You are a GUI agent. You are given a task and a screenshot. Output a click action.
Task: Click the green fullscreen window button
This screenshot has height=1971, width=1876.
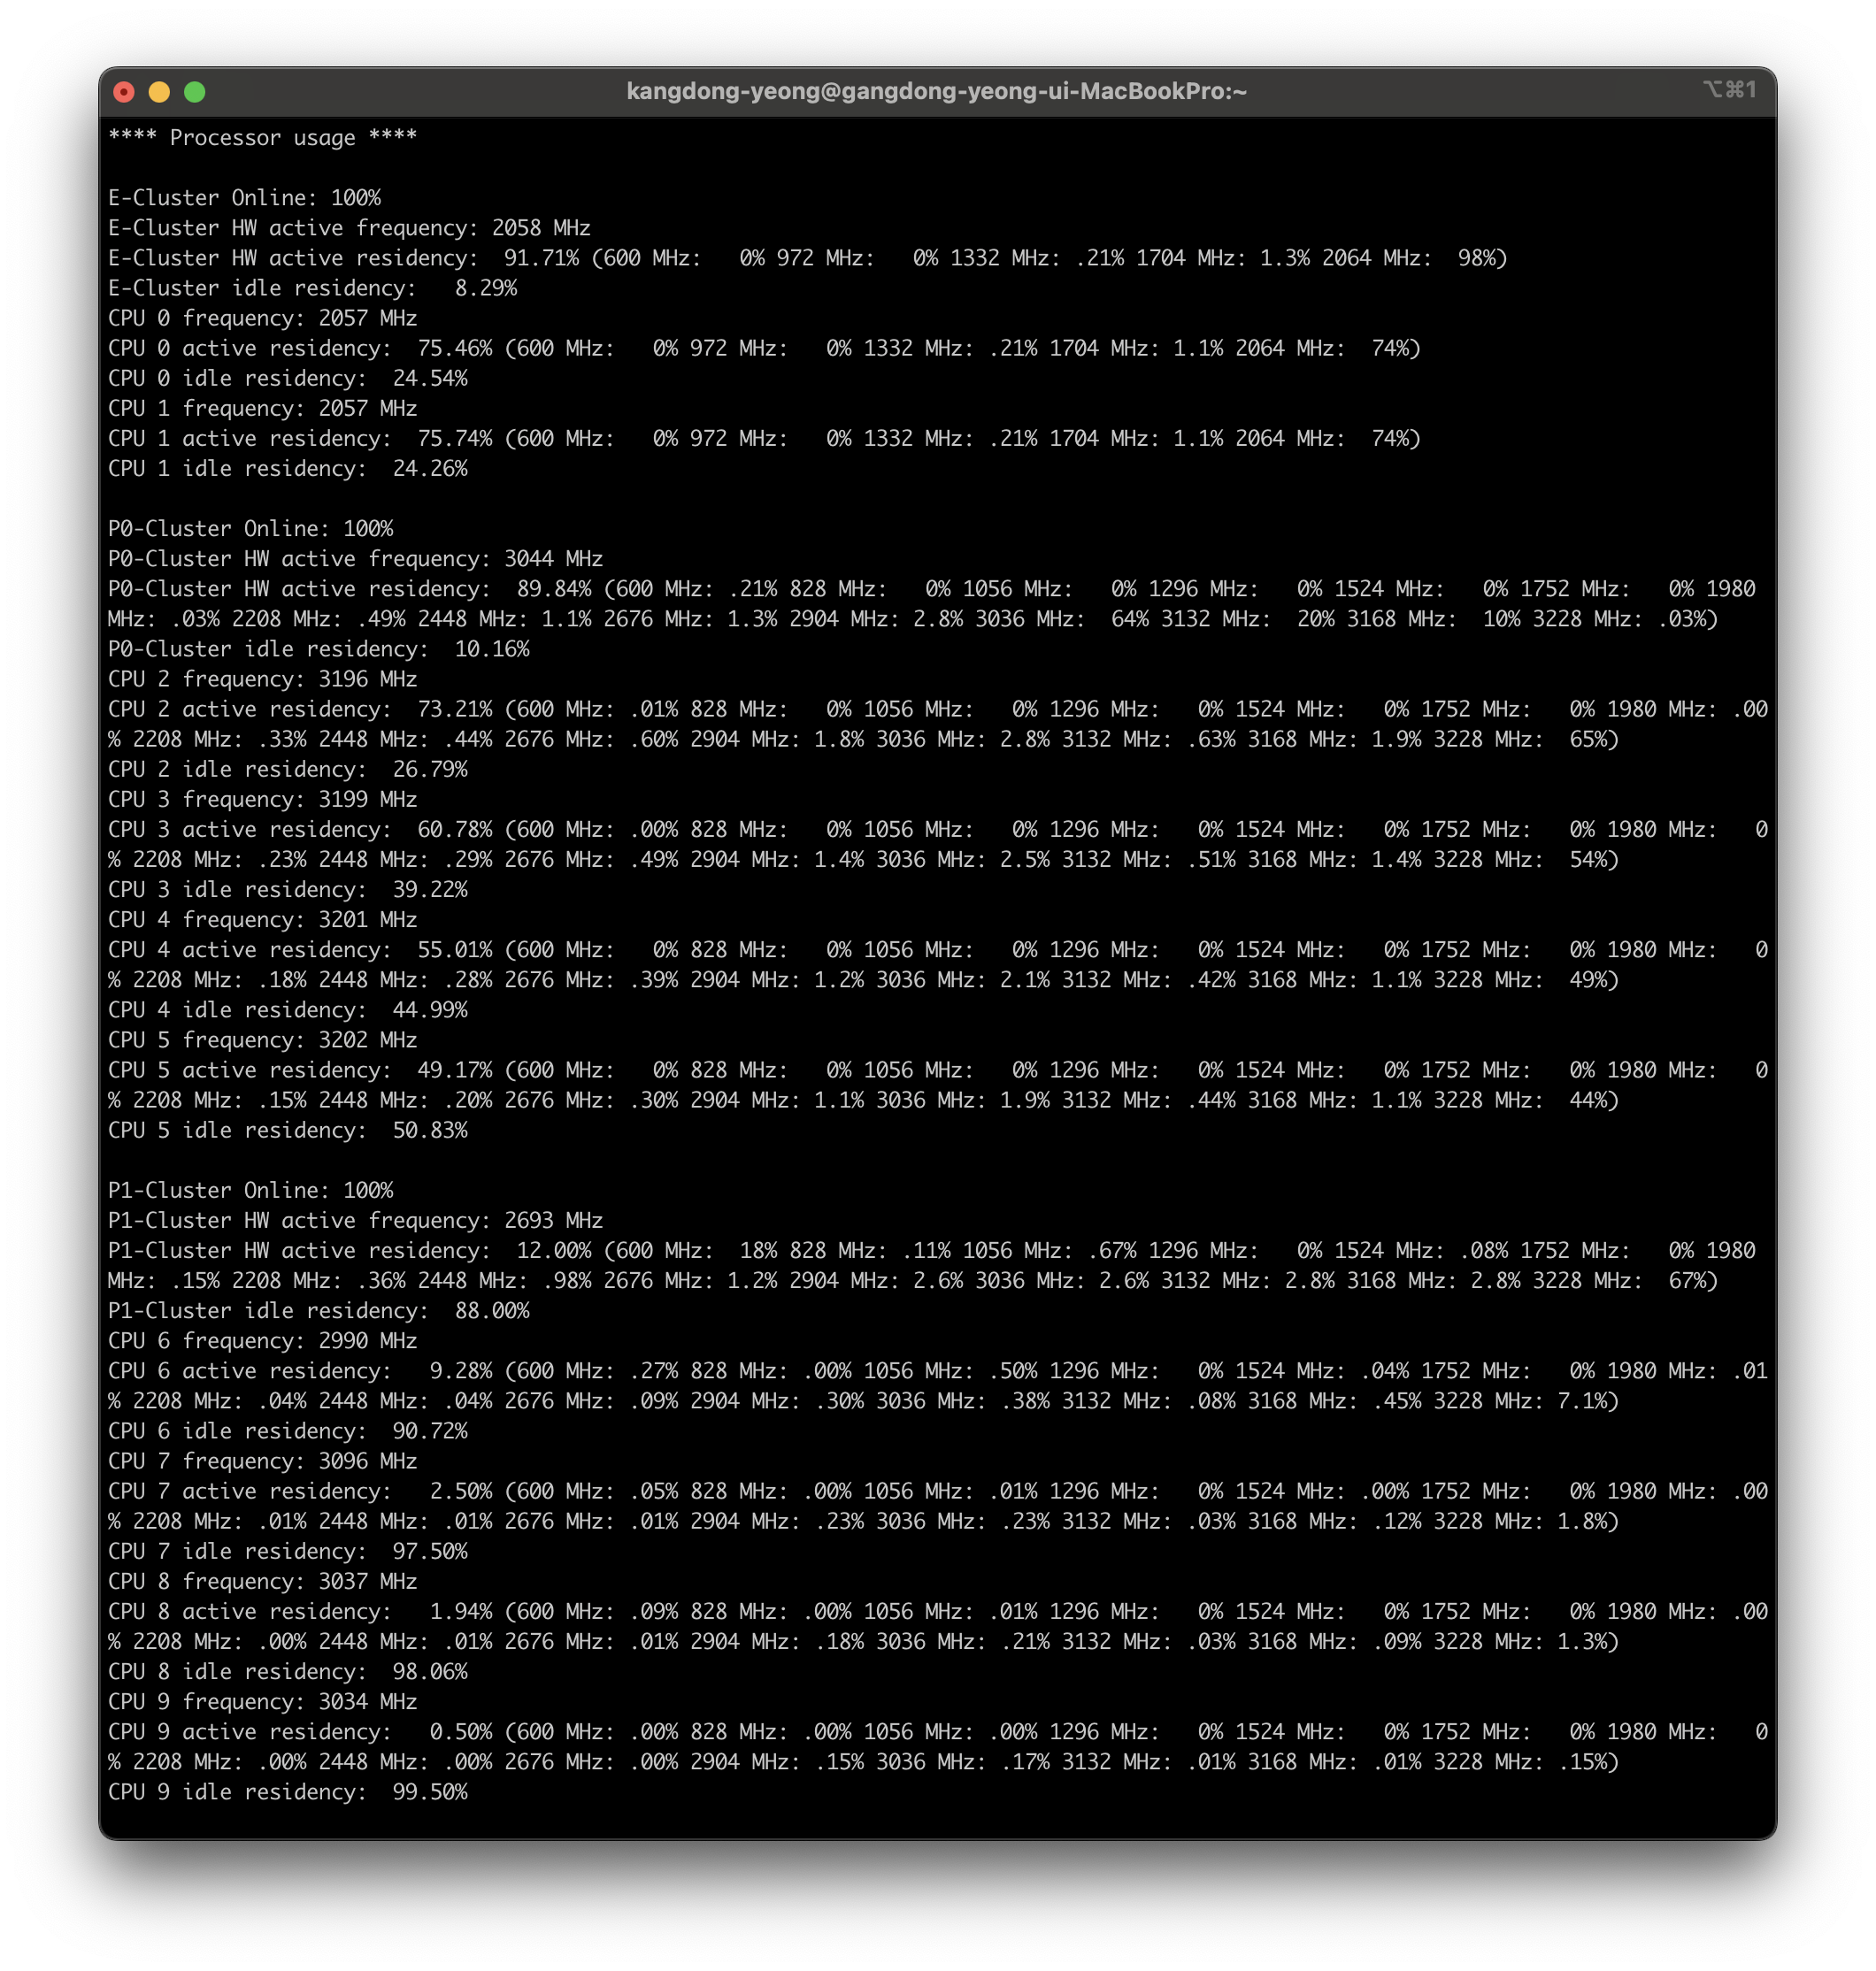click(x=195, y=92)
